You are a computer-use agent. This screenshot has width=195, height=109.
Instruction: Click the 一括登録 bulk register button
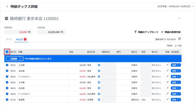pos(13,59)
